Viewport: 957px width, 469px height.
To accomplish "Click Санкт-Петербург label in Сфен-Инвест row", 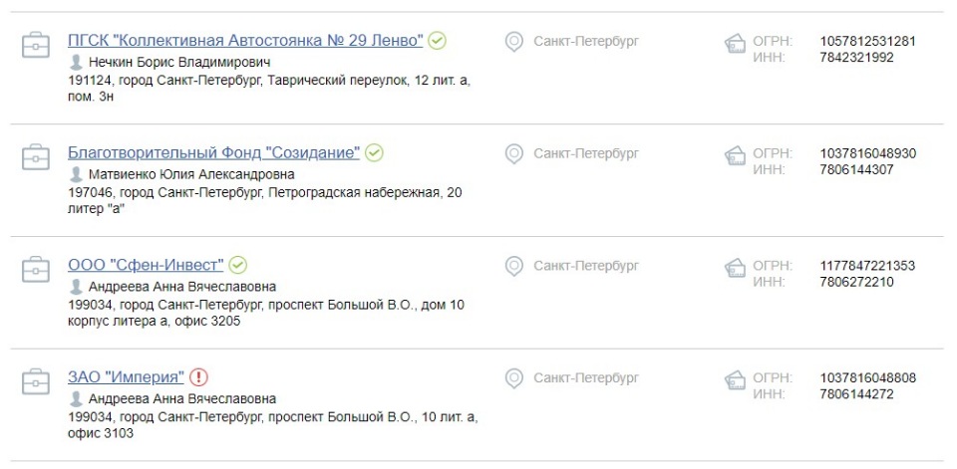I will [x=586, y=265].
